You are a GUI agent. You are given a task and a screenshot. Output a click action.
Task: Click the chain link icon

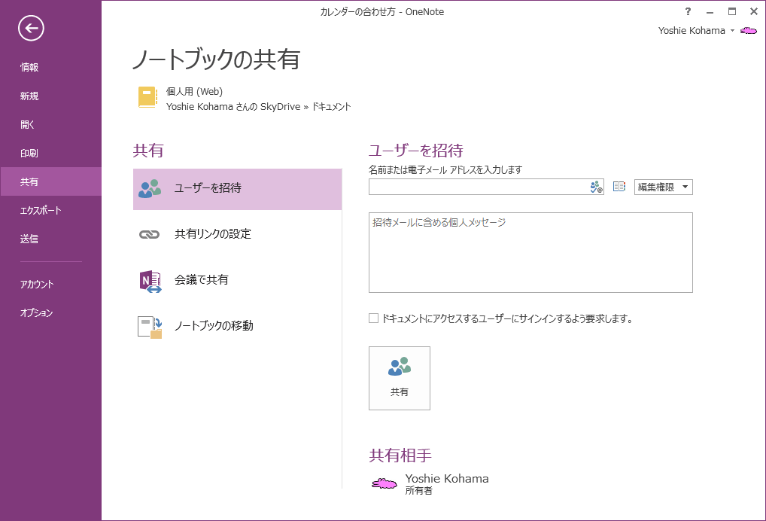[x=150, y=235]
